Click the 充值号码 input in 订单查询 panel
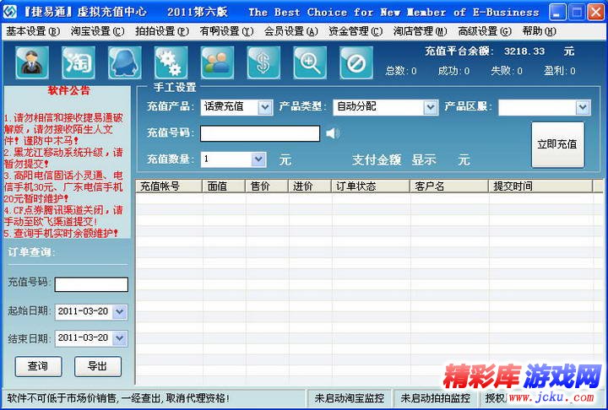 tap(91, 284)
